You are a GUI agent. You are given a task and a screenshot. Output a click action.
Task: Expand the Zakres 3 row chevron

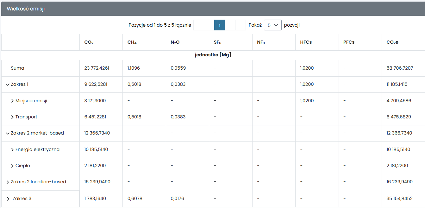[x=8, y=199]
